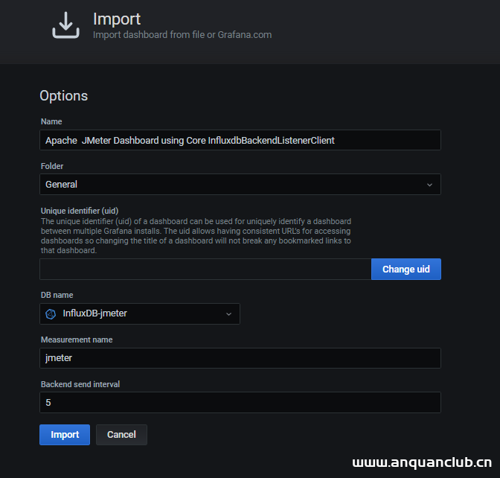
Task: Cancel the dashboard import
Action: coord(121,435)
